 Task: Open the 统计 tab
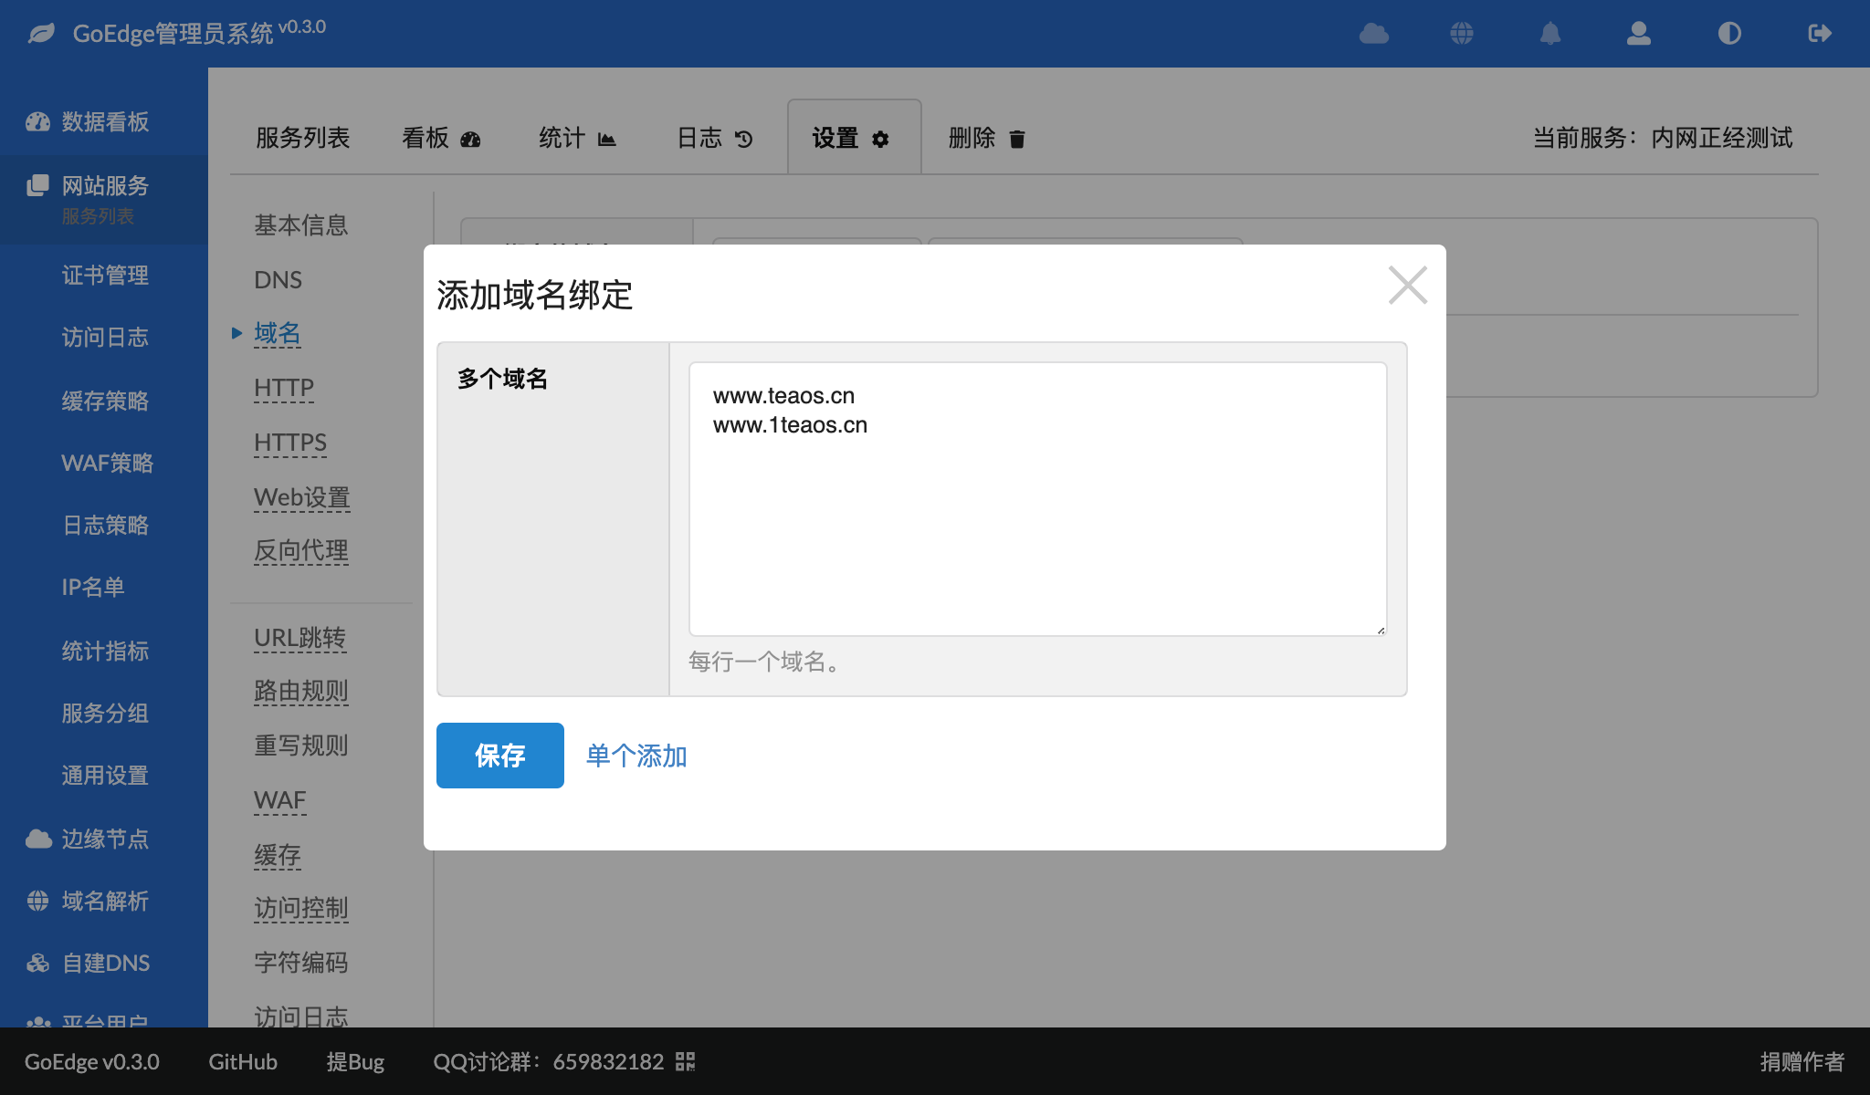click(x=578, y=138)
